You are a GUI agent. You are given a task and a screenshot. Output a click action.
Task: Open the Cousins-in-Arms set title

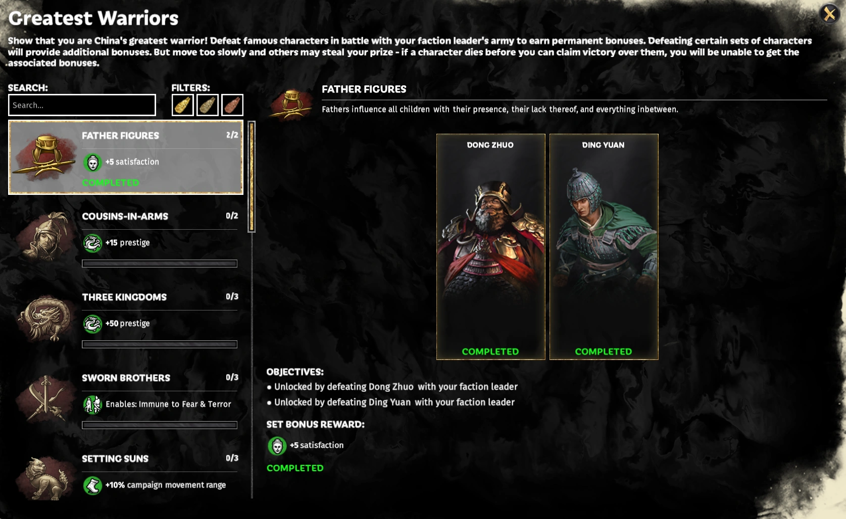(125, 216)
